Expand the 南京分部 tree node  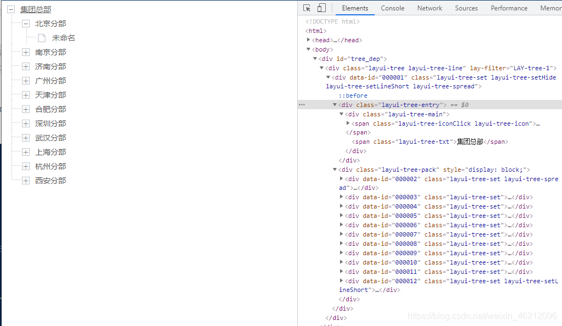click(26, 52)
